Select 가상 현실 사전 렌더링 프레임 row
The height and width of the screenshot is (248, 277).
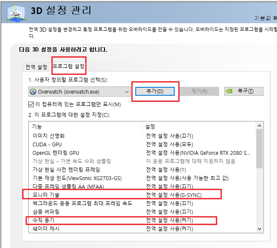[142, 170]
